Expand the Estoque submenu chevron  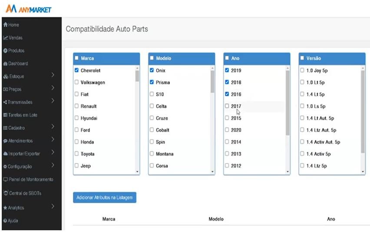[53, 75]
